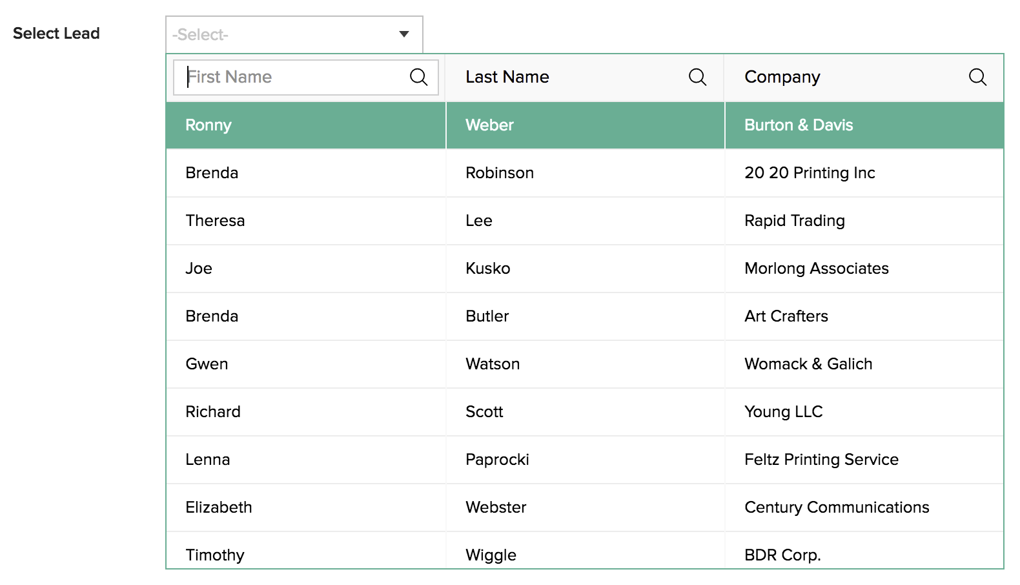Select company Womack & Galich
This screenshot has width=1020, height=585.
click(808, 364)
